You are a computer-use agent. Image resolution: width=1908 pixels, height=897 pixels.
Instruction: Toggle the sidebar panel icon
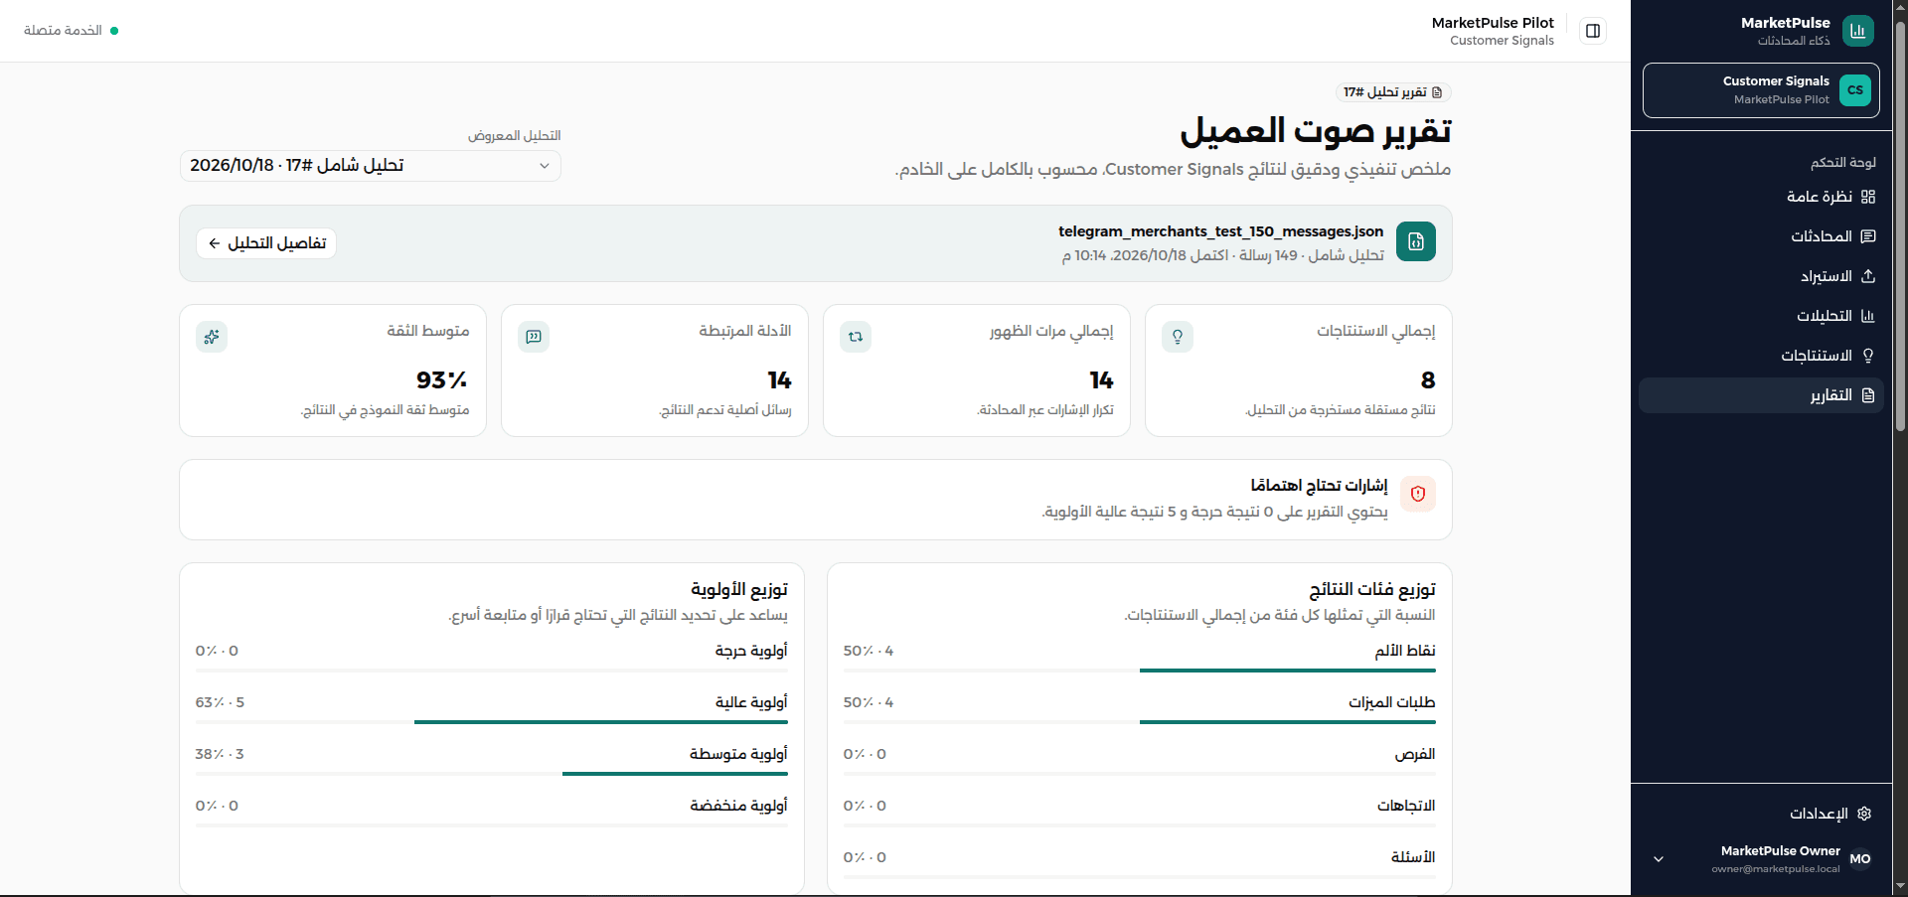1593,31
